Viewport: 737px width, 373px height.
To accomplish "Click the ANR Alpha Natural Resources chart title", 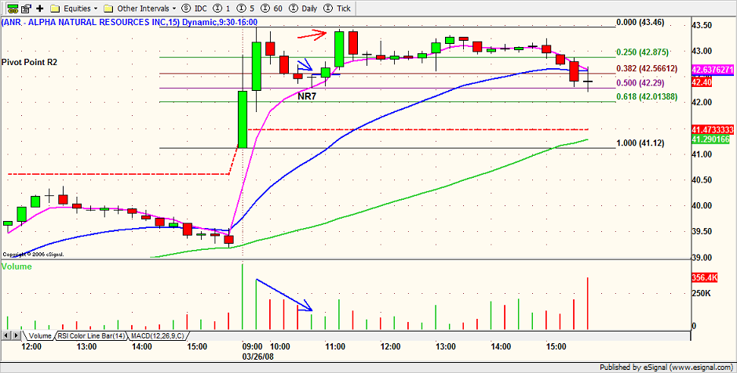I will (130, 22).
